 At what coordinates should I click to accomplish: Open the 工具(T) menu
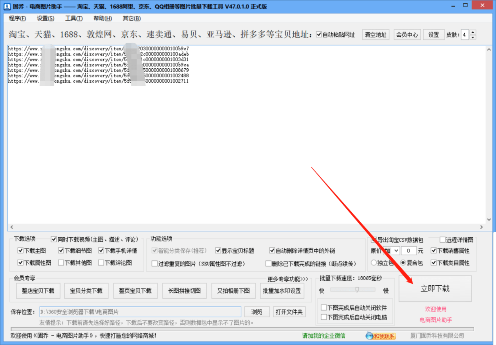(x=74, y=18)
